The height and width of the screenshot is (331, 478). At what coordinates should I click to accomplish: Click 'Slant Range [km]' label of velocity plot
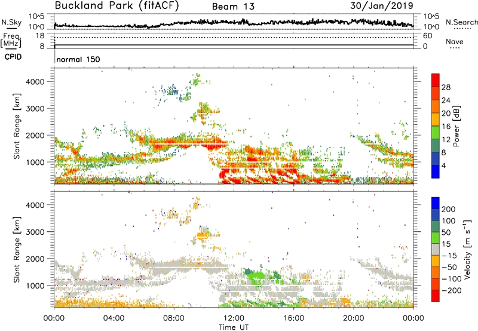click(17, 250)
